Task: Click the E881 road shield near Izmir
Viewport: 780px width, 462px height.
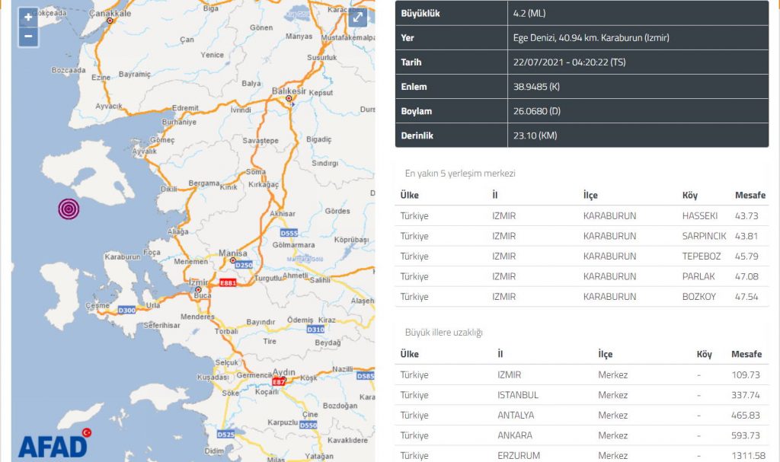Action: pyautogui.click(x=226, y=283)
